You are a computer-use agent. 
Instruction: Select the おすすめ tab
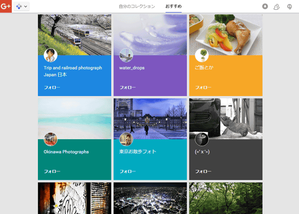tap(174, 6)
